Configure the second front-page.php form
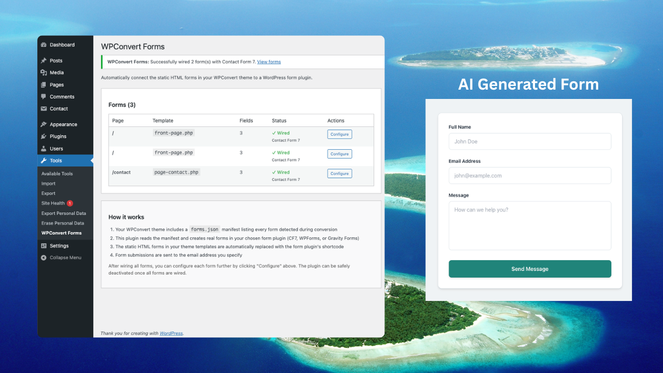This screenshot has height=373, width=663. (x=339, y=154)
